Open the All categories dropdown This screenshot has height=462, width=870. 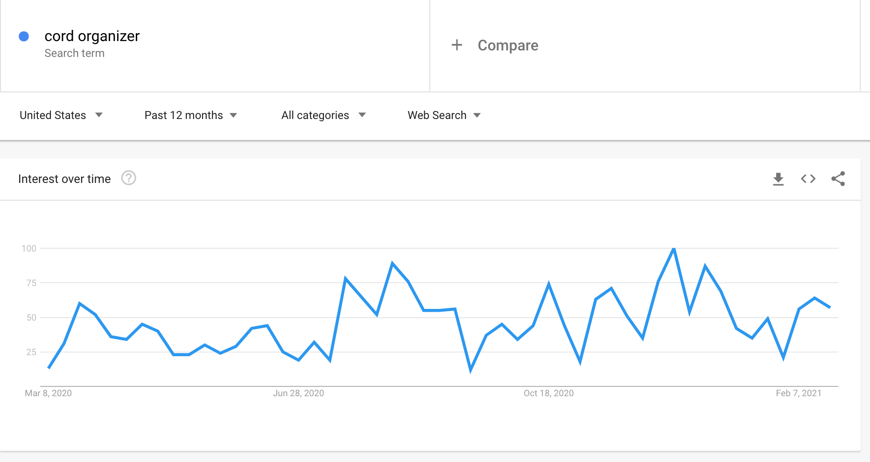[323, 115]
